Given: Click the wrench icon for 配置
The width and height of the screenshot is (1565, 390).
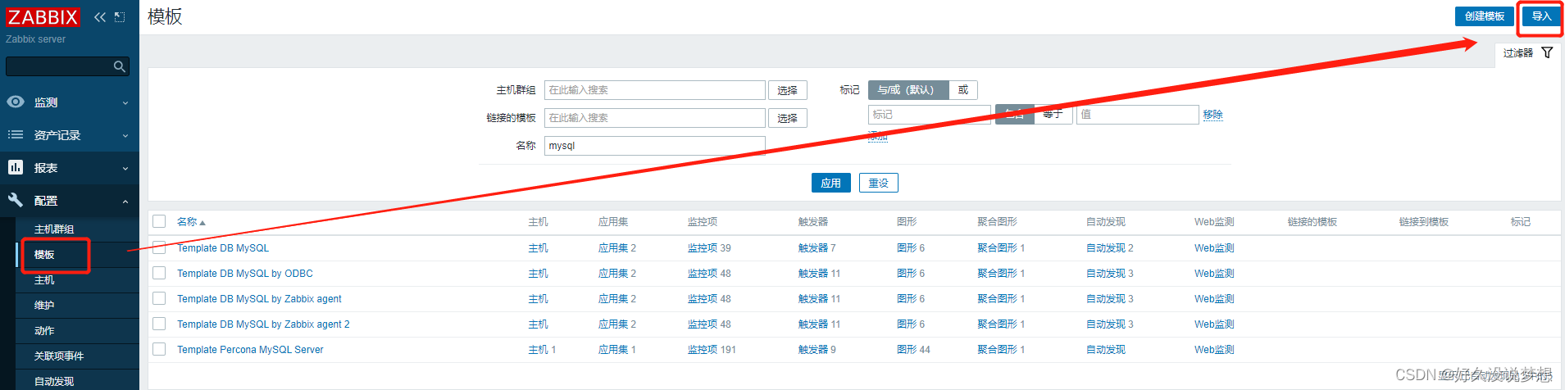Looking at the screenshot, I should coord(16,200).
